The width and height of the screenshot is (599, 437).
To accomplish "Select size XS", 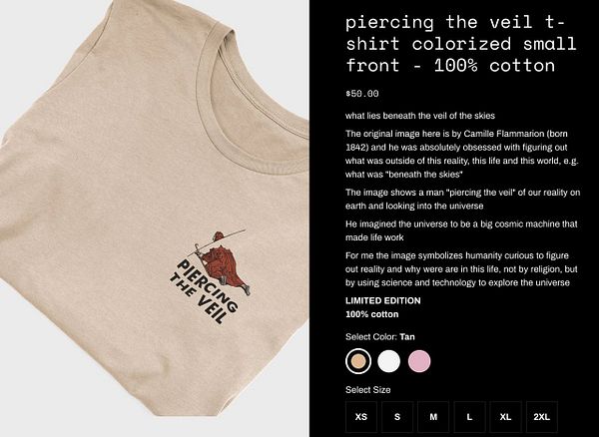I will pos(361,417).
